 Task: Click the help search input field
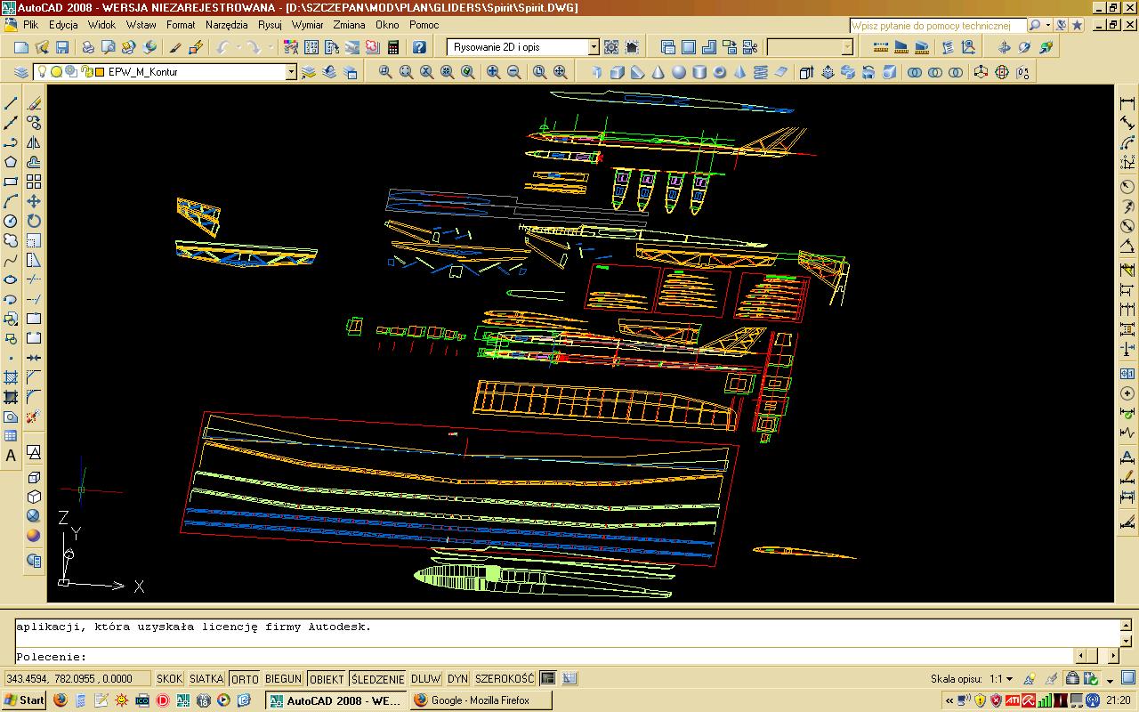pos(938,26)
